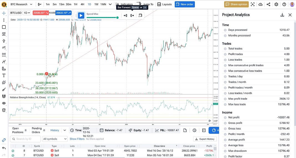Click the trash bin delete icon

tap(4, 110)
